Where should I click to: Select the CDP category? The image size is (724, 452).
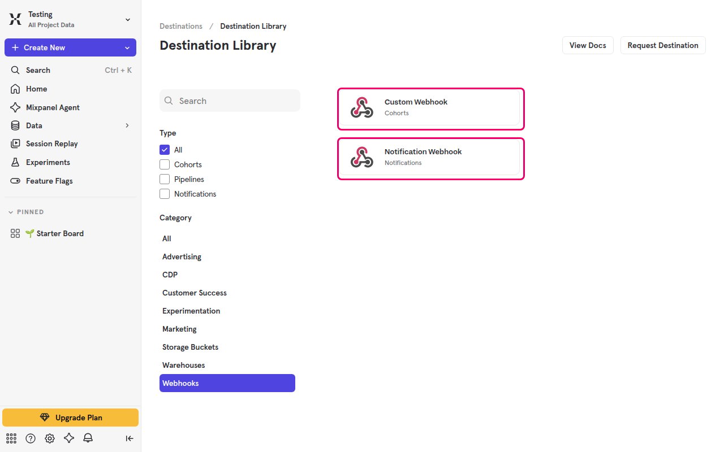pos(227,275)
